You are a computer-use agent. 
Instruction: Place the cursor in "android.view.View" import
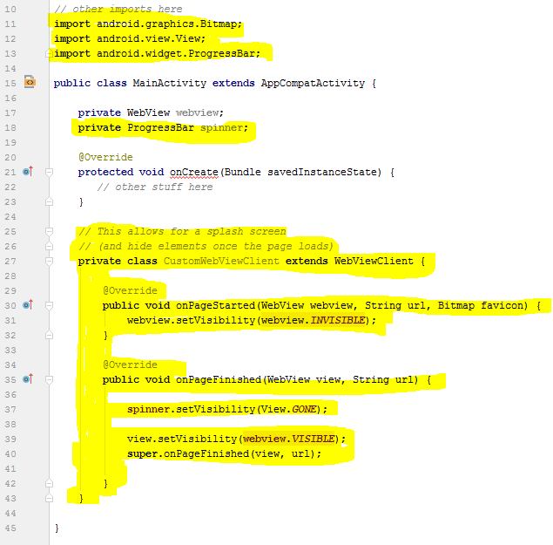point(148,38)
